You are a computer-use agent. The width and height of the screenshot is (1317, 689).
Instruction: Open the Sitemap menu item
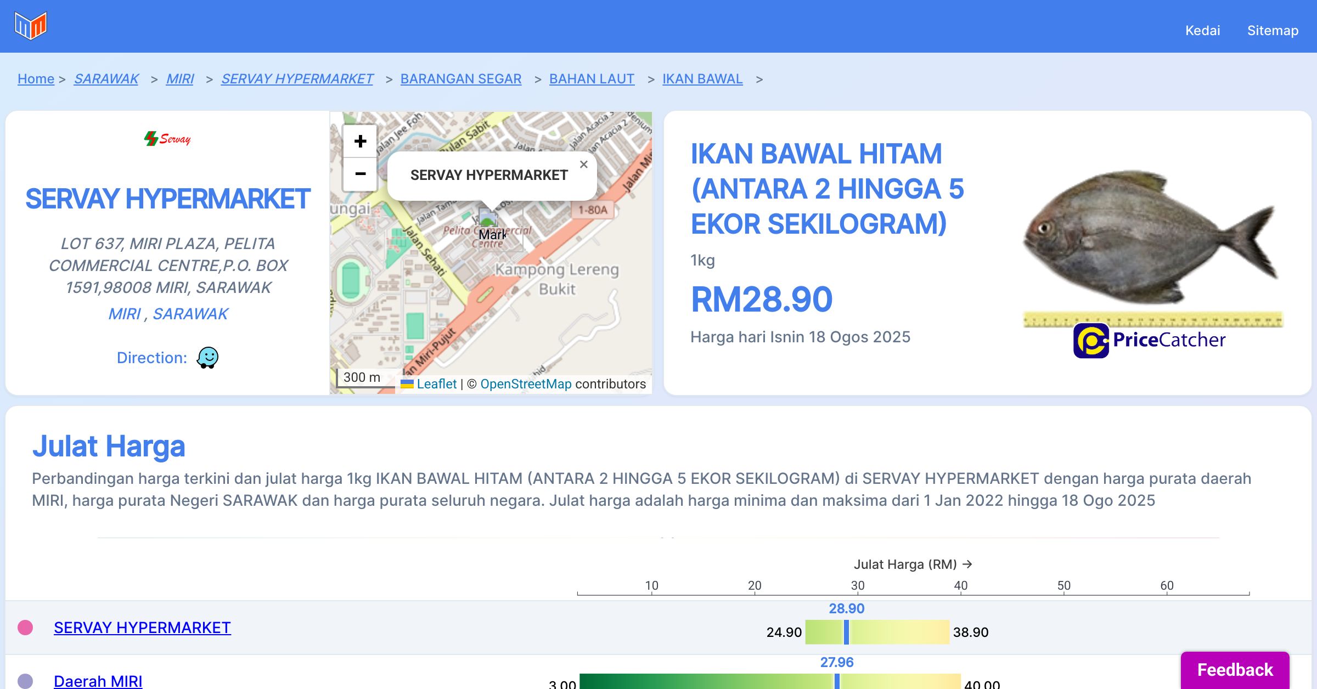coord(1273,30)
